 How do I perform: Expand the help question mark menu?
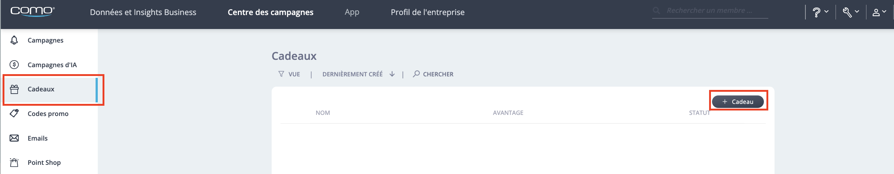click(820, 12)
